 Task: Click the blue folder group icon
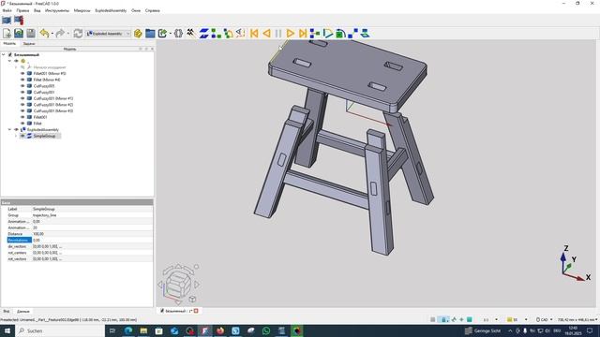(150, 34)
